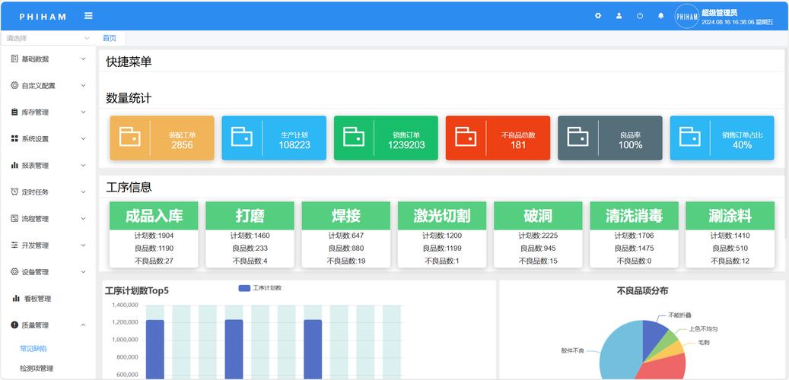The width and height of the screenshot is (789, 380).
Task: Expand 自定义配置 menu chevron
Action: point(84,85)
